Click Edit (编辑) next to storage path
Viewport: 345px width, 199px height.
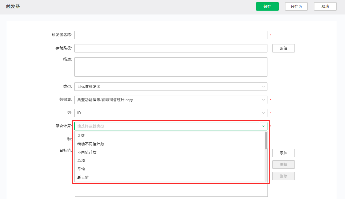tap(283, 48)
